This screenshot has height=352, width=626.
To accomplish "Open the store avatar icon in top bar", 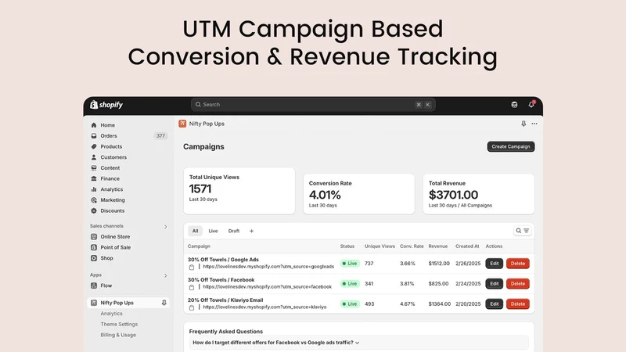I will click(514, 105).
